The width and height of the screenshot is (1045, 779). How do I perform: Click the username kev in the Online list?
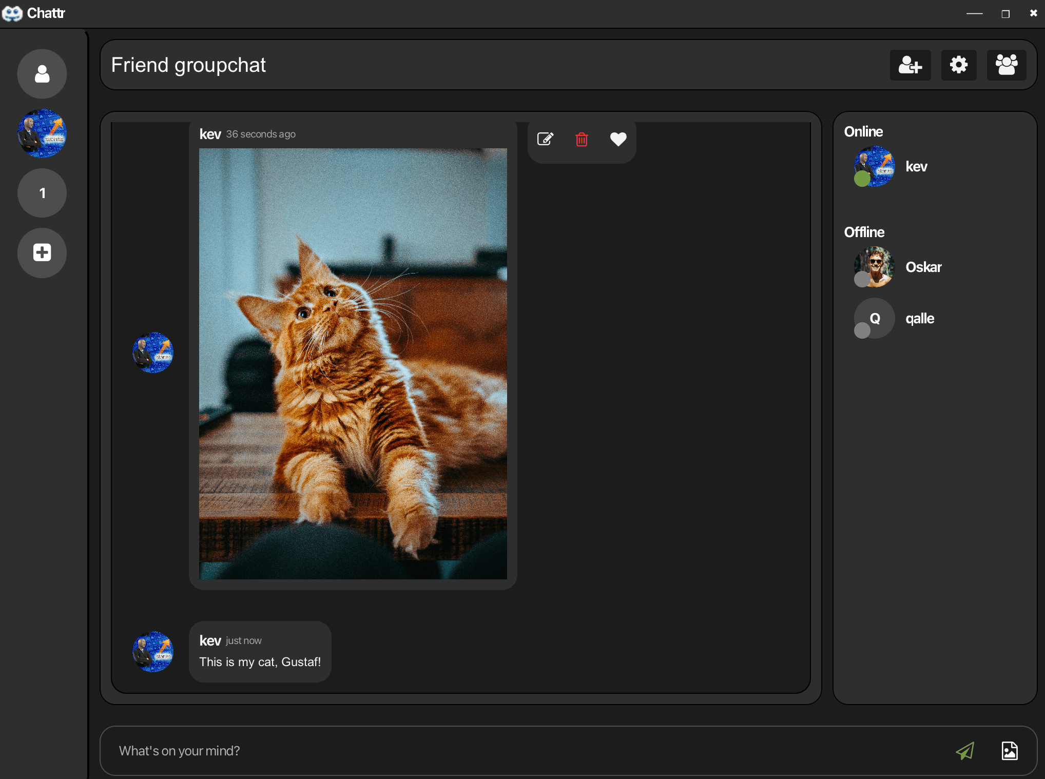916,166
